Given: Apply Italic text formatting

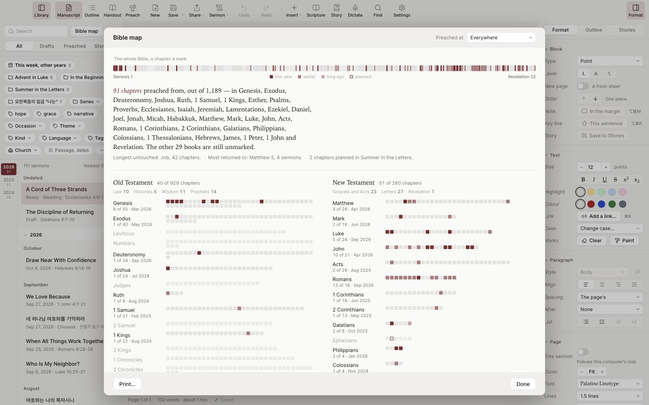Looking at the screenshot, I should click(594, 179).
